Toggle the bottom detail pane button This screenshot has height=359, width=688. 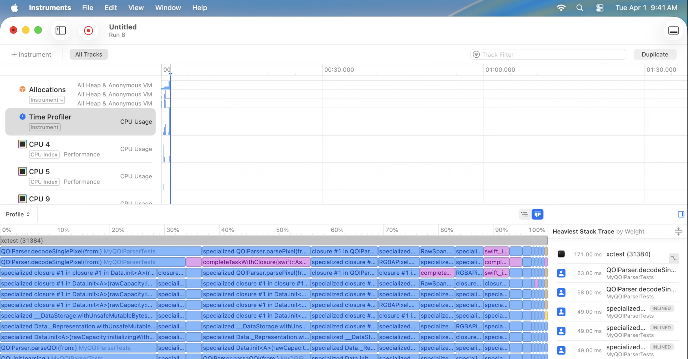673,30
